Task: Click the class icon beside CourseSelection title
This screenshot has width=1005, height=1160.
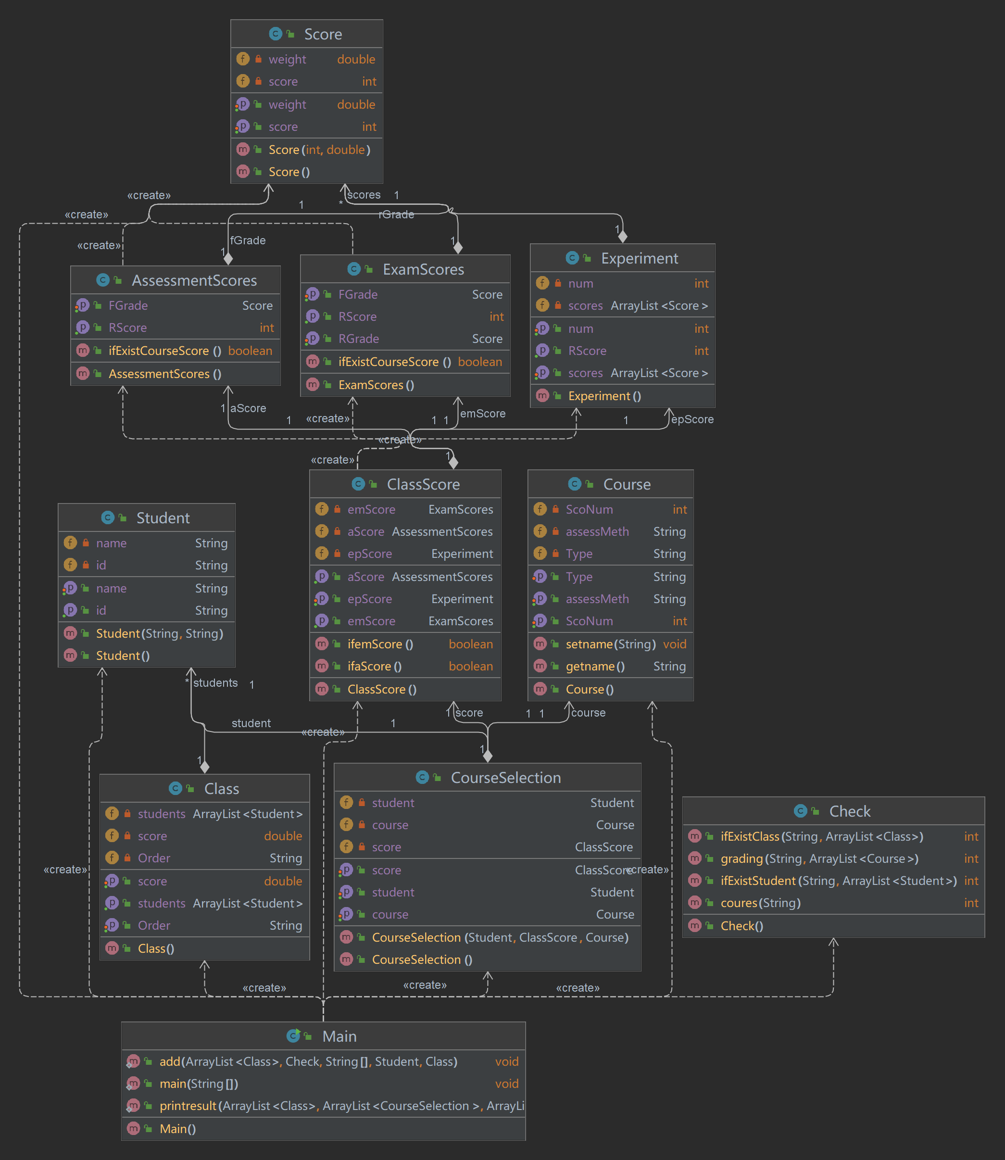Action: coord(422,777)
